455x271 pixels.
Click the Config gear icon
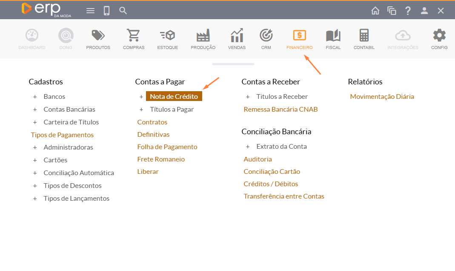point(439,36)
